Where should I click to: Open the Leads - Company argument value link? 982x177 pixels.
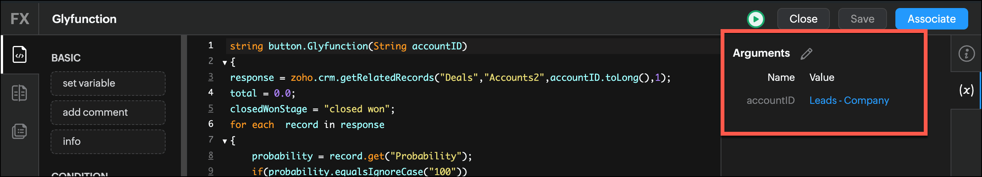849,100
